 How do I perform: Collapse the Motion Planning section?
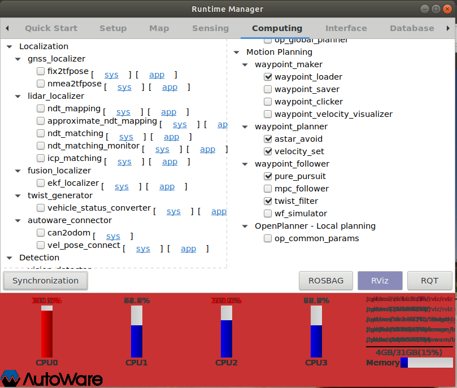click(236, 51)
